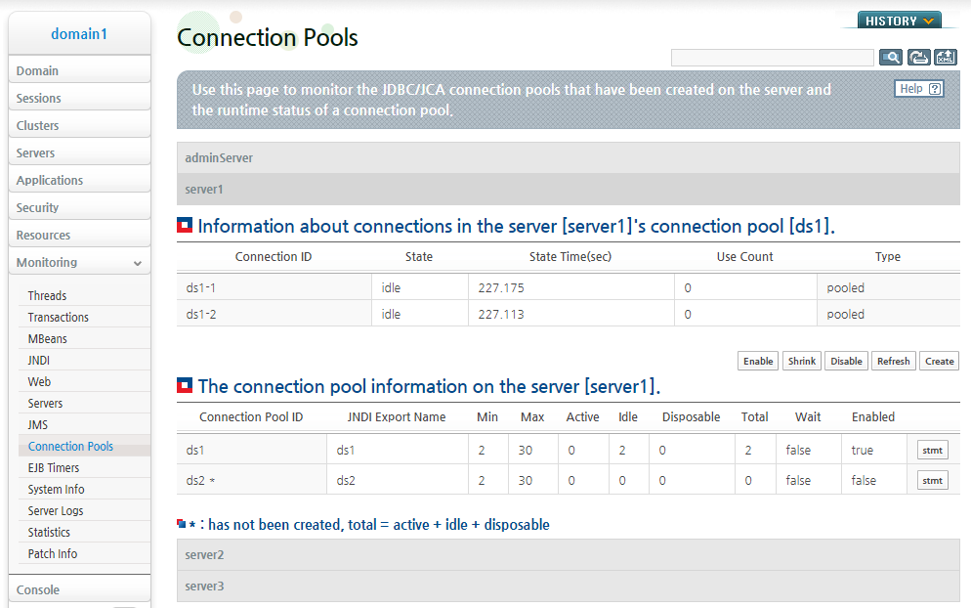Click the Enable button

[x=758, y=361]
